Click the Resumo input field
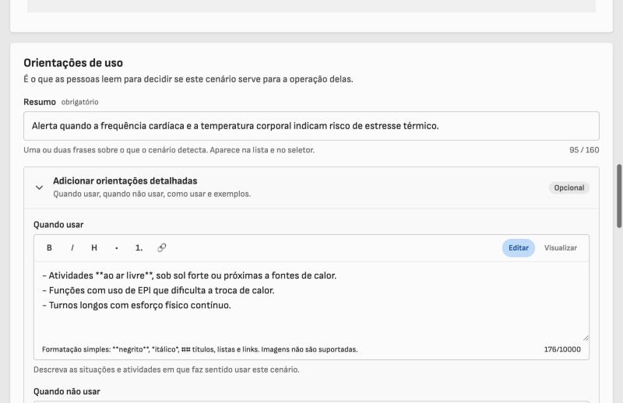 coord(311,126)
